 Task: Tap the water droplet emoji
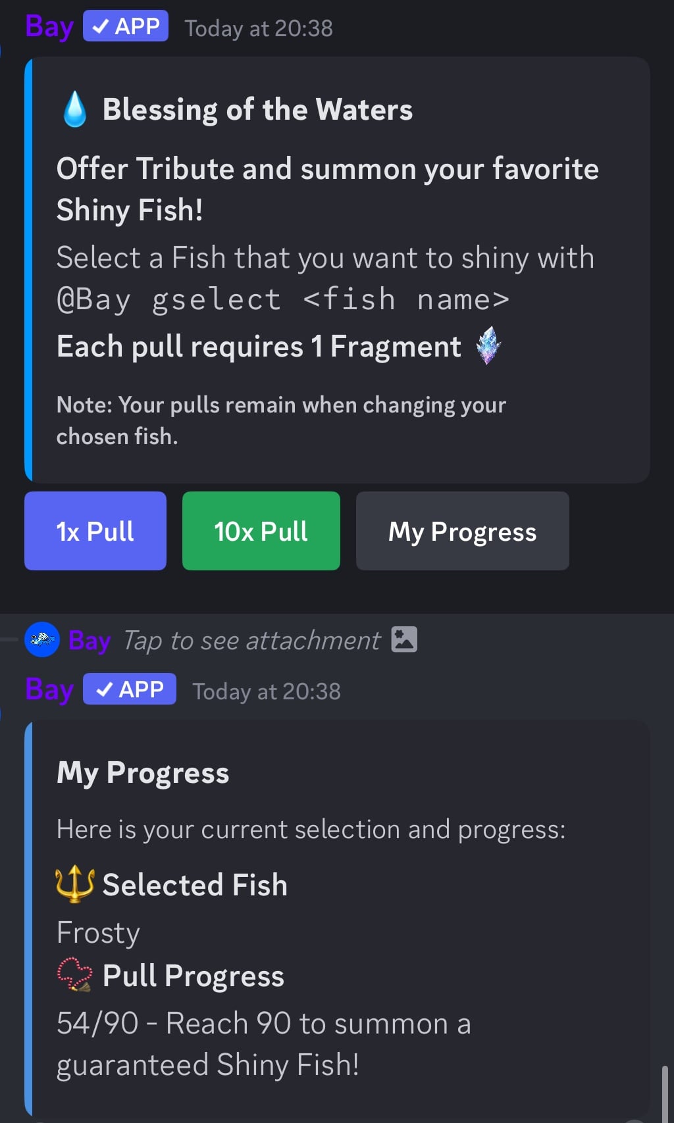click(74, 109)
